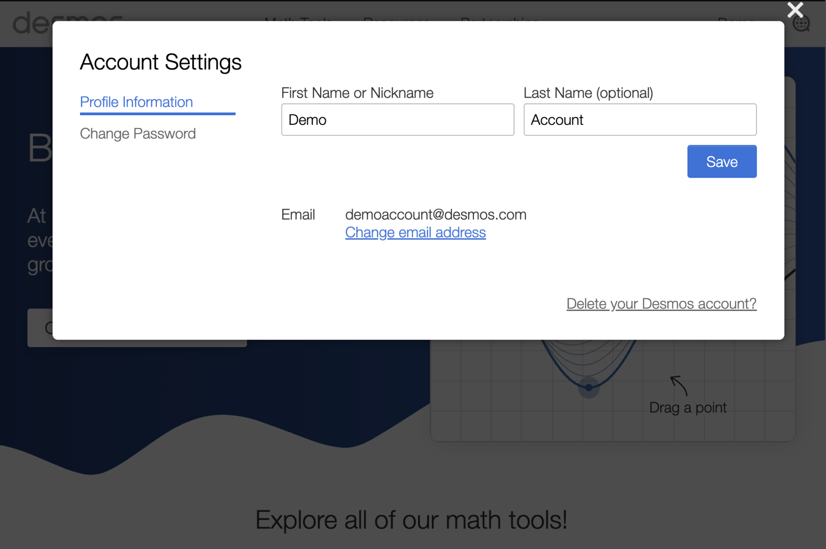Click the demoaccount@desmos.com email text
This screenshot has width=826, height=549.
436,214
